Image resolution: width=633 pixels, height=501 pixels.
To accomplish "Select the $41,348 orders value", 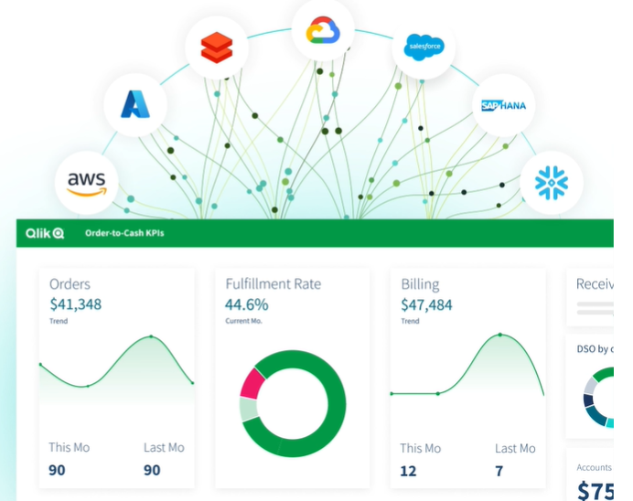I will pos(76,304).
